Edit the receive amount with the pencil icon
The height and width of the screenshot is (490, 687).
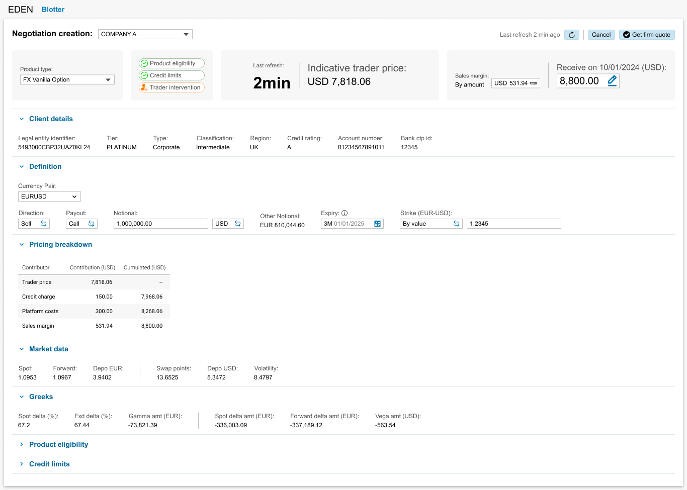(x=612, y=80)
